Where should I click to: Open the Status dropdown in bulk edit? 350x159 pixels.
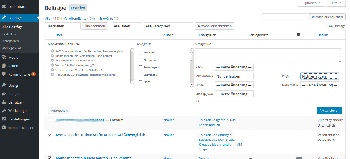(234, 85)
